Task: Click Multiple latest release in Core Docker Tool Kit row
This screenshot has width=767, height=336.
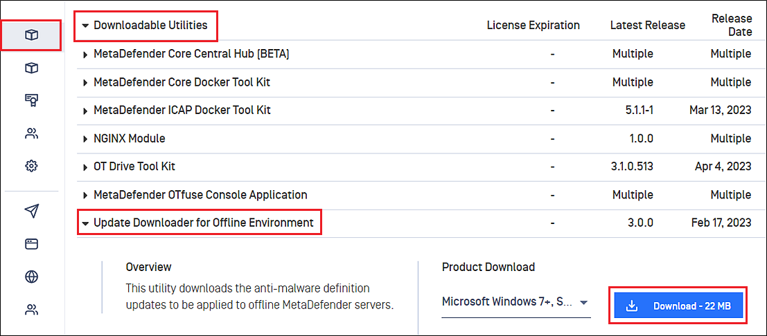Action: 633,82
